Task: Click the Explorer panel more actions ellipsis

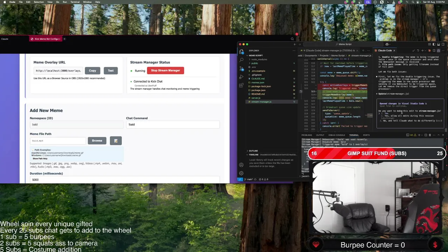Action: (294, 50)
